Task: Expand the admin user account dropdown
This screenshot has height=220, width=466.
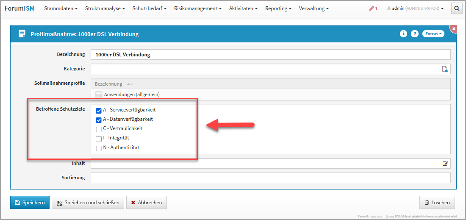Action: [x=415, y=8]
